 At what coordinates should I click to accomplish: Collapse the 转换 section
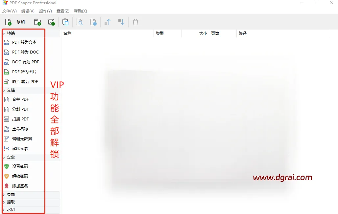pos(4,33)
